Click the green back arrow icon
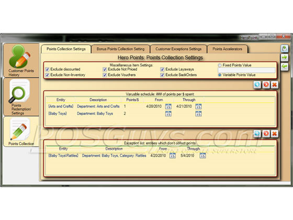293x220 pixels. pyautogui.click(x=285, y=67)
